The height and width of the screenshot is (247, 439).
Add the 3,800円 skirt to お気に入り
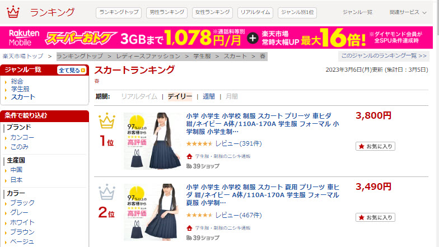pyautogui.click(x=375, y=146)
